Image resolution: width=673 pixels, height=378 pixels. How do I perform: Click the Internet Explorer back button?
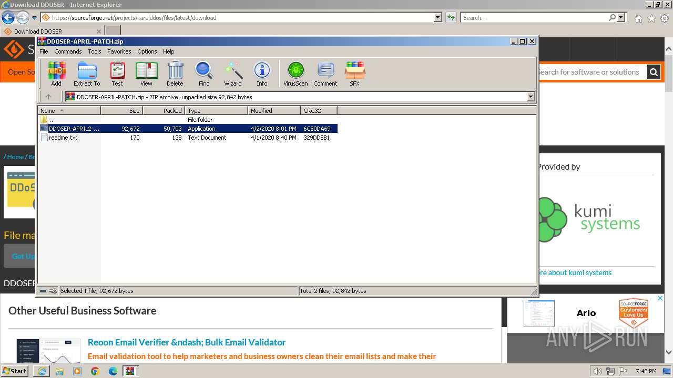8,17
